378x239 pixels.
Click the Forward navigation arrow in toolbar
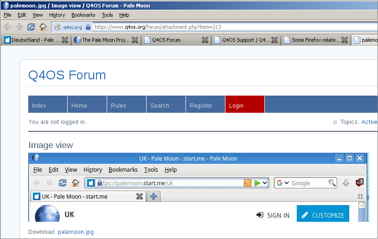pos(19,27)
